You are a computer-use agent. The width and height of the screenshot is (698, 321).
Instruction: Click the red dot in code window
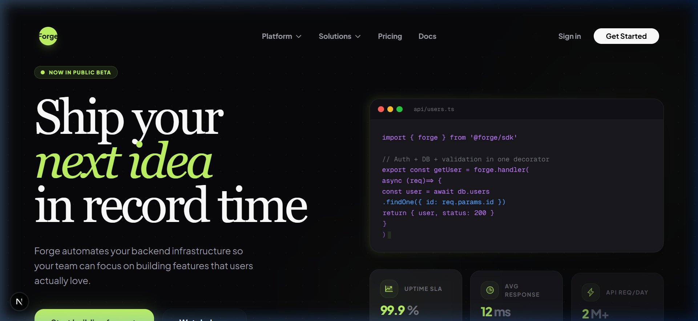381,109
